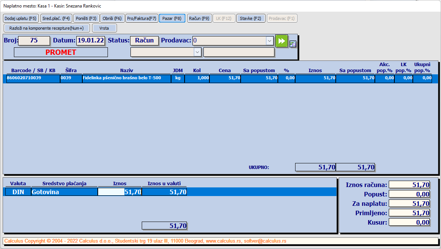Expand the empty dropdown below Status
The height and width of the screenshot is (249, 441).
(x=197, y=52)
